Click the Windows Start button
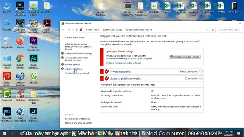Screen dimensions: 244x137 click(x=4, y=133)
